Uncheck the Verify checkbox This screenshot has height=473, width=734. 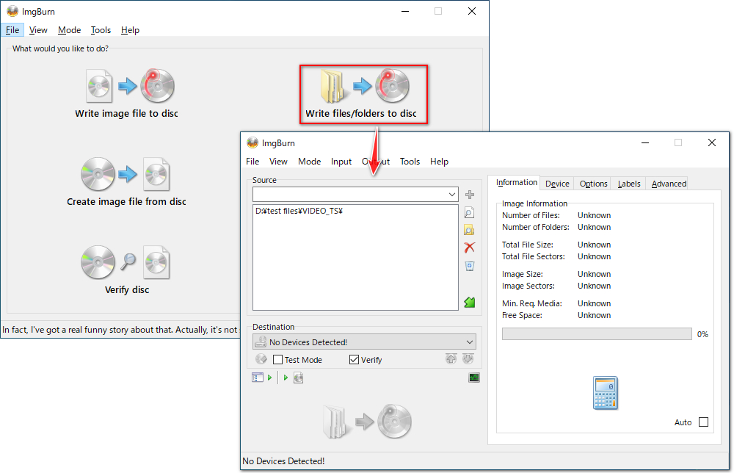(x=355, y=360)
